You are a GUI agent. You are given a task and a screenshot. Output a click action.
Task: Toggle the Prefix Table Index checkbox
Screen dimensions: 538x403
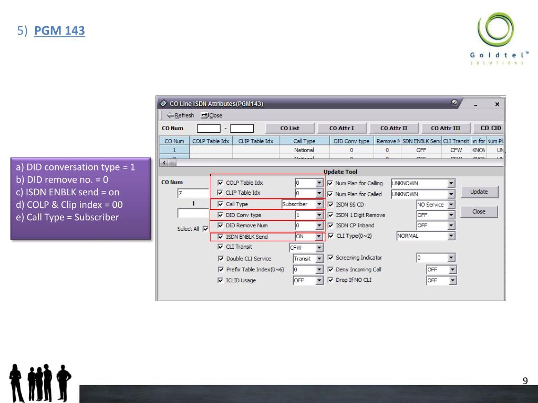click(x=221, y=269)
